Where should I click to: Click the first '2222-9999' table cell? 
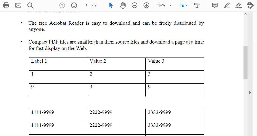[116, 115]
